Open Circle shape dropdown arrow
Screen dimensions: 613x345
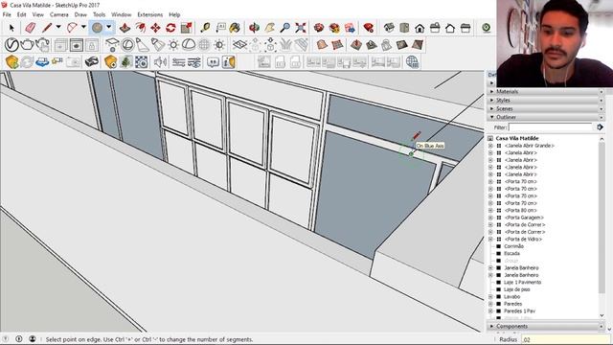tap(109, 27)
